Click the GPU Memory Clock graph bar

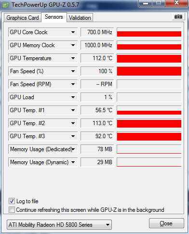pyautogui.click(x=149, y=45)
